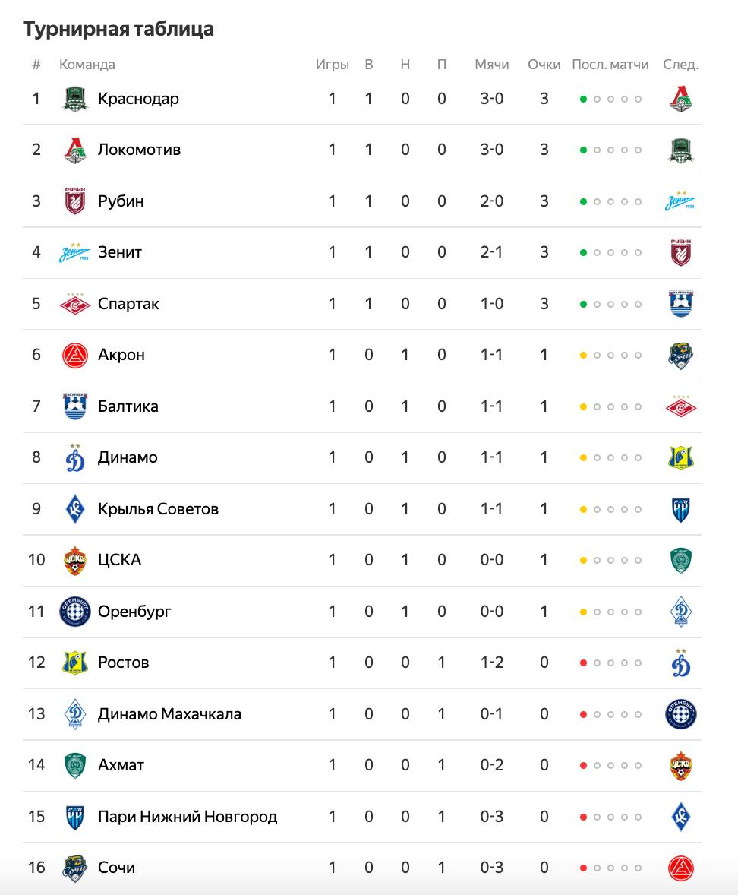The image size is (738, 895).
Task: Click the Мячи column header
Action: 491,65
